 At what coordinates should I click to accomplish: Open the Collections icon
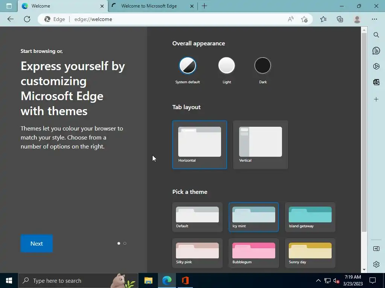coord(340,19)
